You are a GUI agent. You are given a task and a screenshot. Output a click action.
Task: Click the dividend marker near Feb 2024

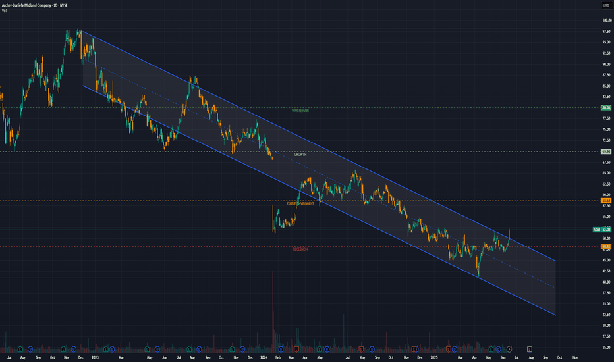281,349
